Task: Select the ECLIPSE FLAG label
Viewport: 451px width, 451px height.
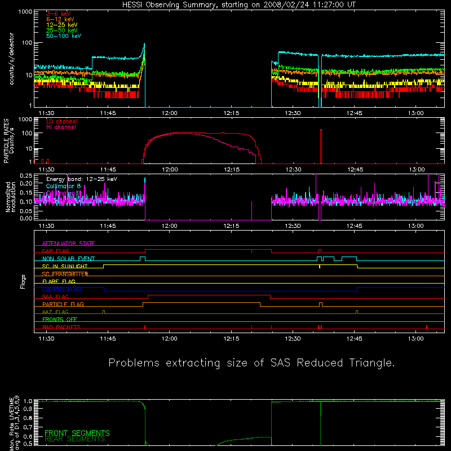Action: click(x=61, y=289)
